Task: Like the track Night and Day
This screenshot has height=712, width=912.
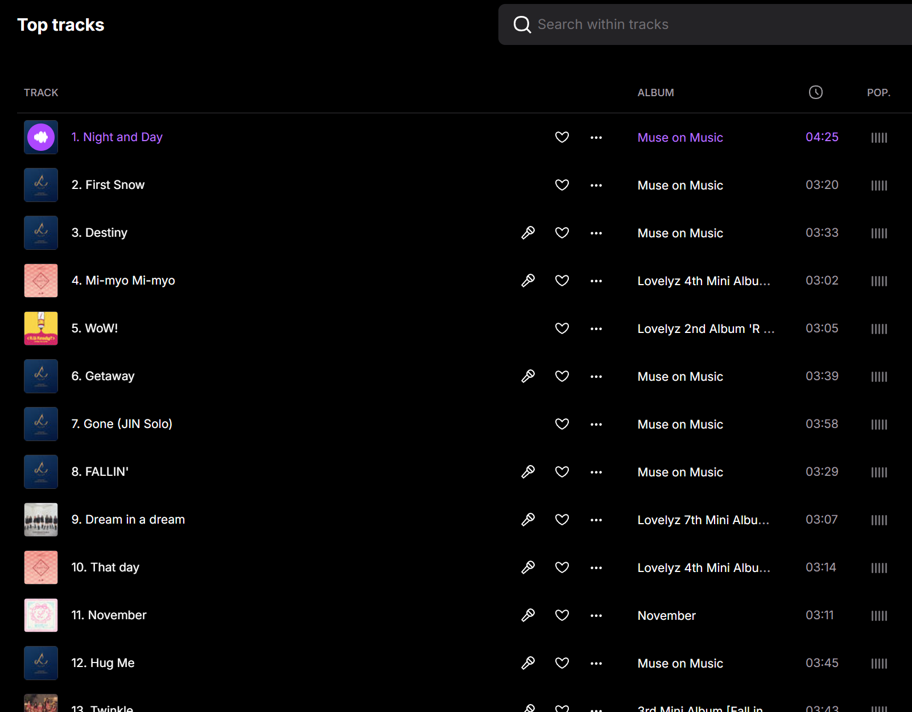Action: (x=562, y=137)
